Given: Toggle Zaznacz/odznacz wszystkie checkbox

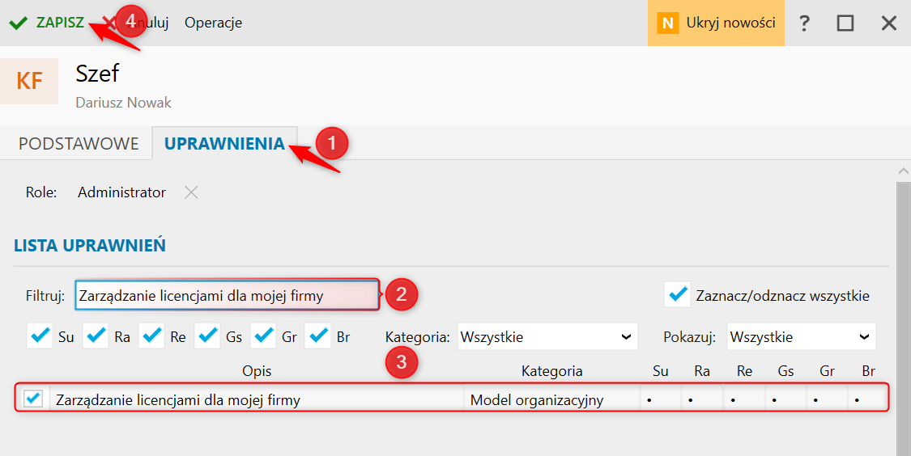Looking at the screenshot, I should pos(677,295).
